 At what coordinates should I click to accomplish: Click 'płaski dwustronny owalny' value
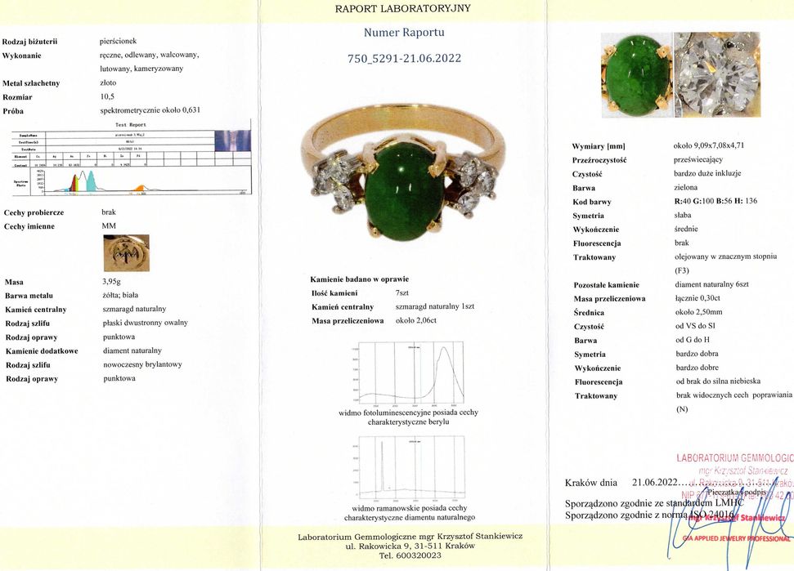pyautogui.click(x=146, y=323)
